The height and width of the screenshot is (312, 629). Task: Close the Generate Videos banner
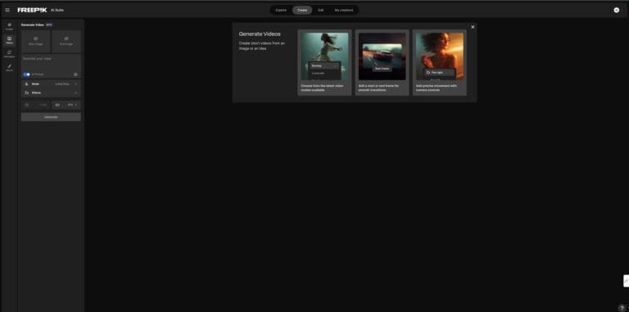pyautogui.click(x=473, y=27)
